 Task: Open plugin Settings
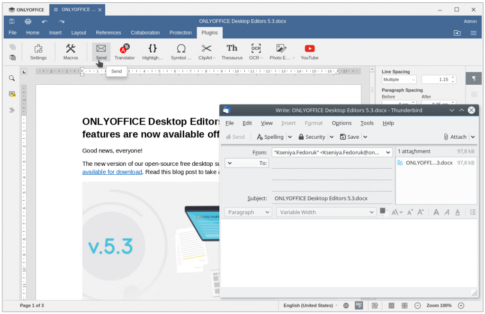pos(38,52)
